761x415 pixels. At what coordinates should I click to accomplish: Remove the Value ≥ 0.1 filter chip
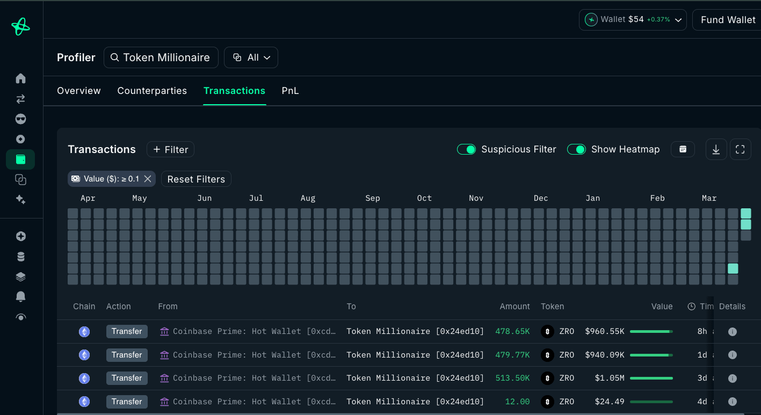pyautogui.click(x=148, y=179)
